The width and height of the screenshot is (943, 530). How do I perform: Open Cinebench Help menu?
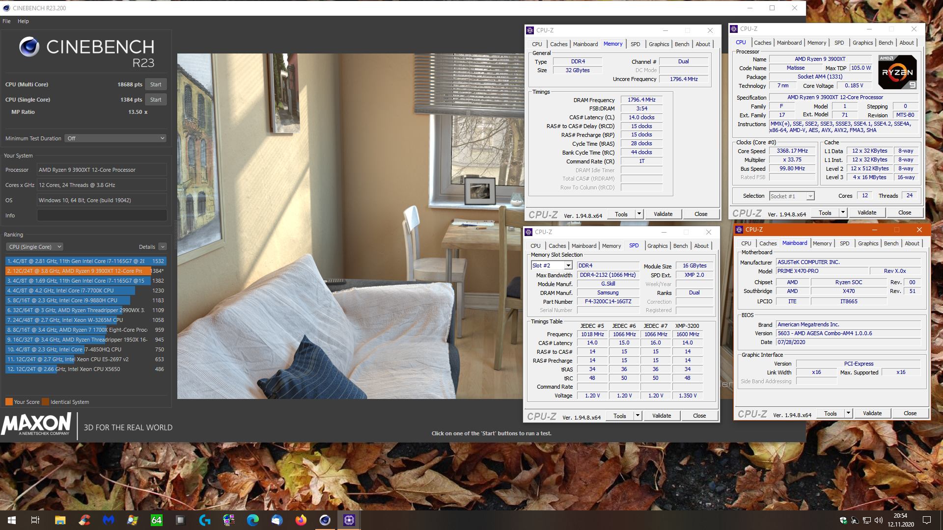[x=23, y=21]
